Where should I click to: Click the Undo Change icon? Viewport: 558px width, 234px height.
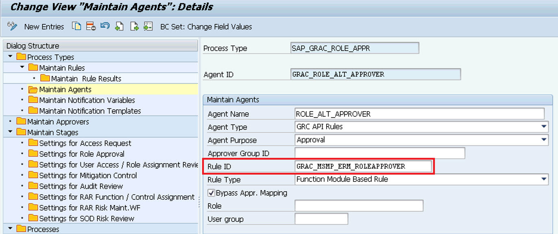coord(105,26)
